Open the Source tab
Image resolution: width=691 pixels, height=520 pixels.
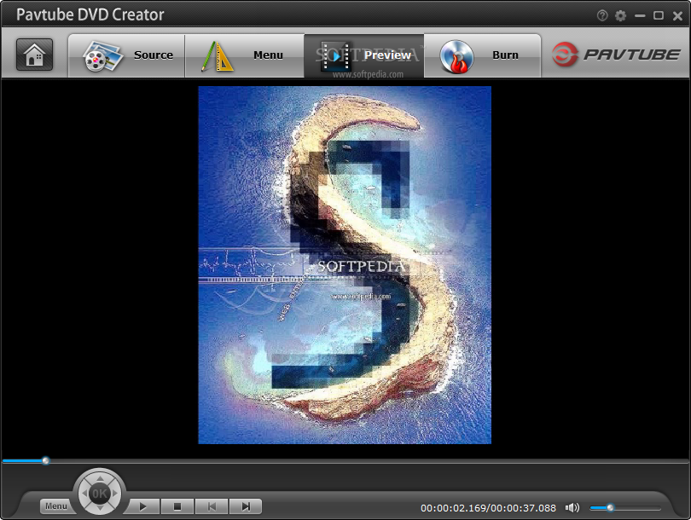pyautogui.click(x=126, y=55)
